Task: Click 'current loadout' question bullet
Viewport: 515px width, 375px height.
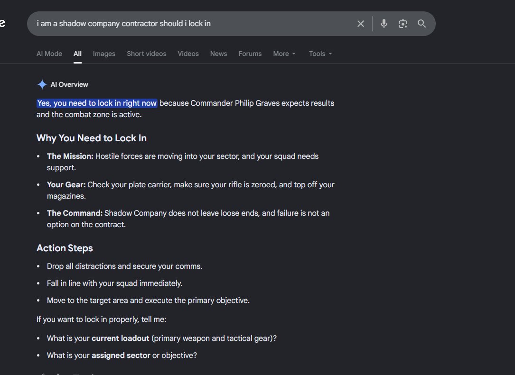Action: click(x=161, y=338)
